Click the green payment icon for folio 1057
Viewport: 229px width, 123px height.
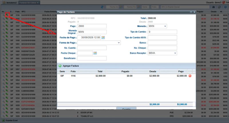(7, 69)
